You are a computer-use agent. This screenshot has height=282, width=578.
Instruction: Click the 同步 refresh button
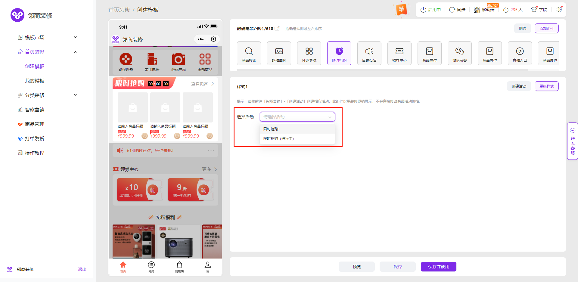457,10
